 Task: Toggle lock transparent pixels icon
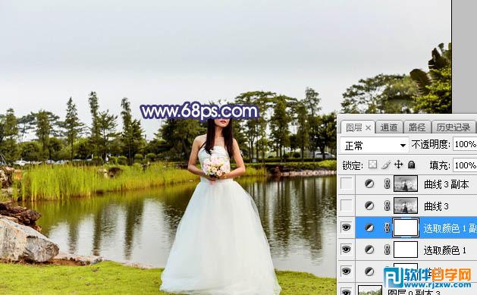372,165
